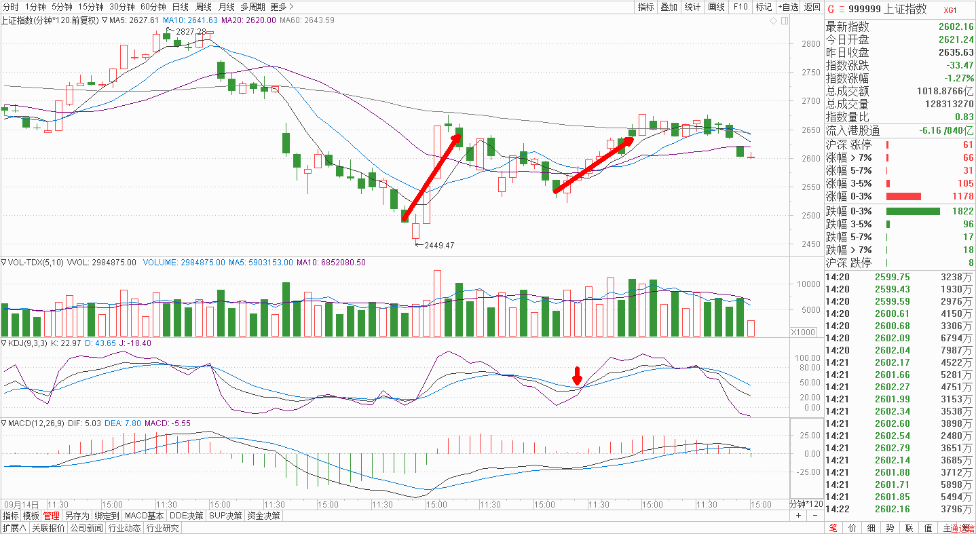Switch to 周线 weekly chart
This screenshot has width=976, height=534.
click(x=204, y=7)
